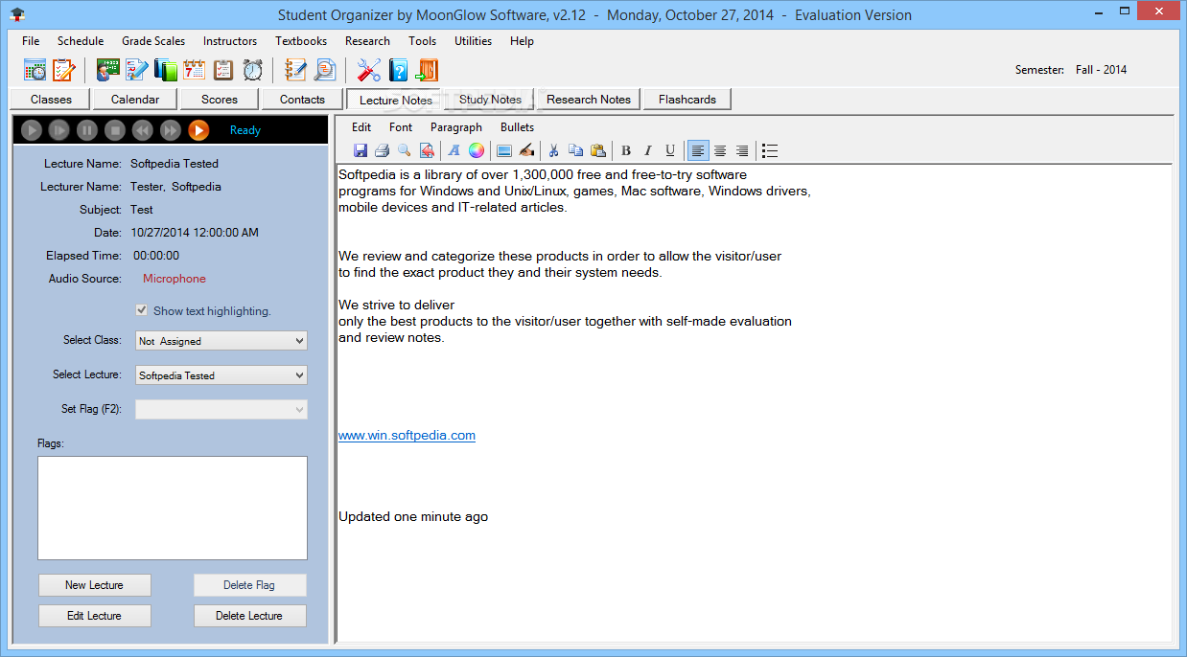The width and height of the screenshot is (1187, 657).
Task: Insert image using the picture icon
Action: click(503, 150)
